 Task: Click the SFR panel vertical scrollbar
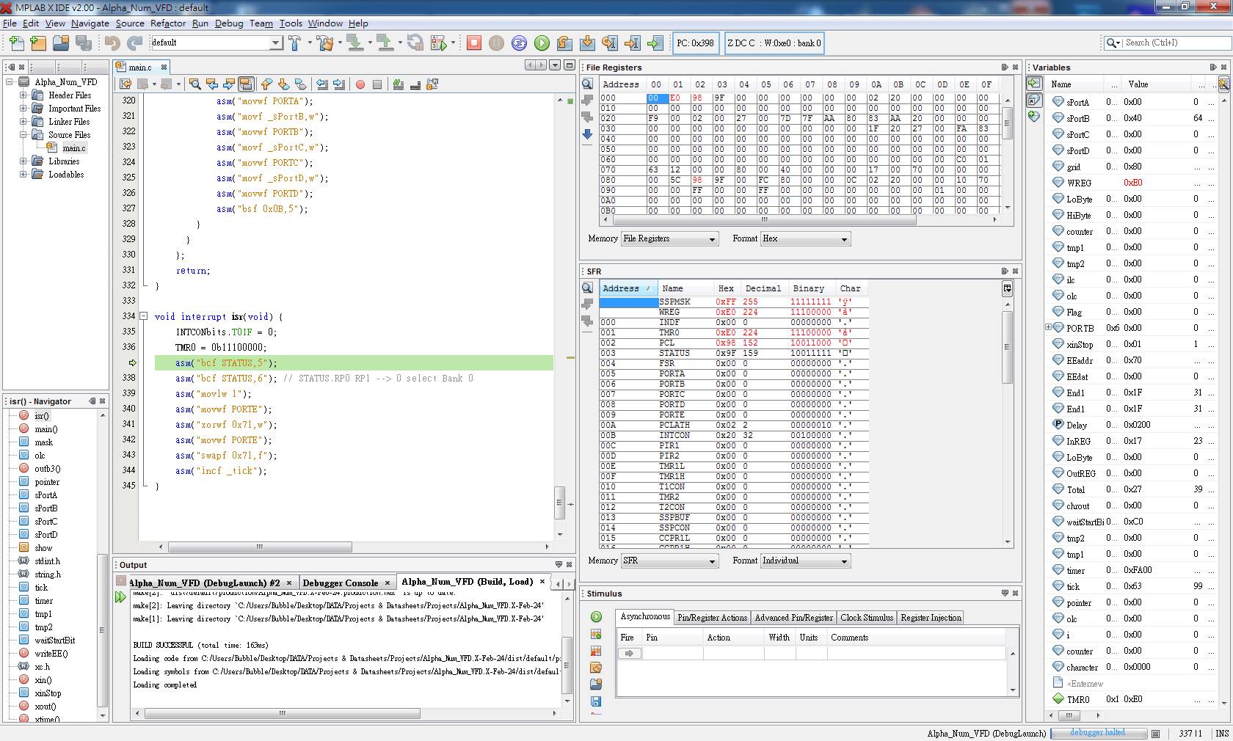(1008, 347)
